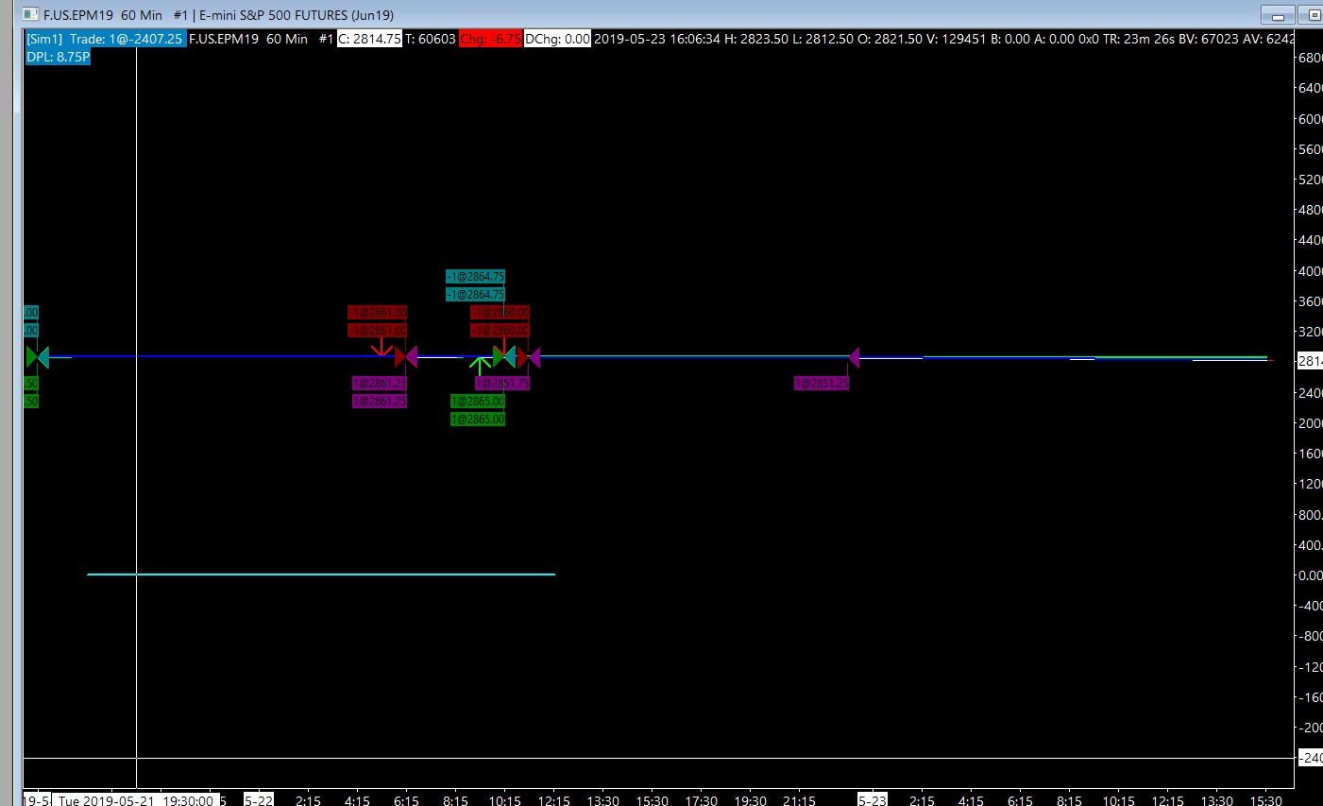The width and height of the screenshot is (1323, 806).
Task: Click the C: 2814.75 last price field
Action: (369, 39)
